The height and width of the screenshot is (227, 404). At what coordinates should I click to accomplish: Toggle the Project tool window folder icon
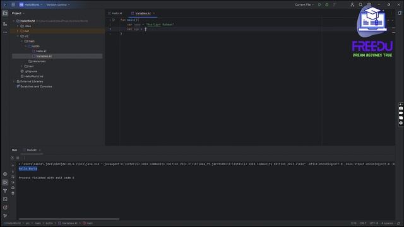tap(5, 13)
